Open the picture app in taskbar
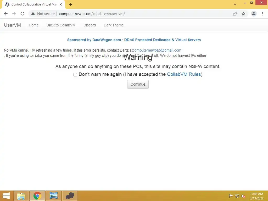The image size is (268, 201). pyautogui.click(x=53, y=196)
